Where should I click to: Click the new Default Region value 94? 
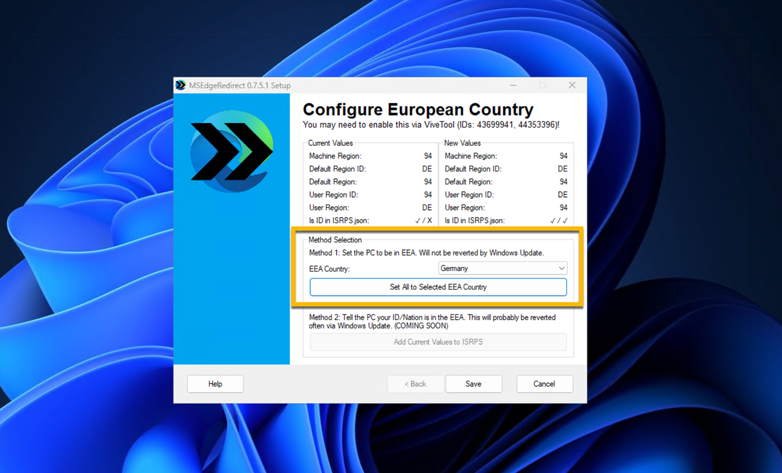tap(564, 182)
